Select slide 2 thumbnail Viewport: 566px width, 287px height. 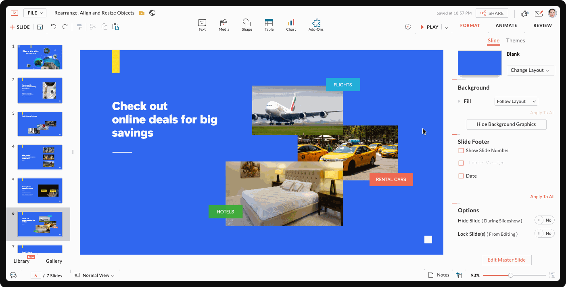pos(40,90)
